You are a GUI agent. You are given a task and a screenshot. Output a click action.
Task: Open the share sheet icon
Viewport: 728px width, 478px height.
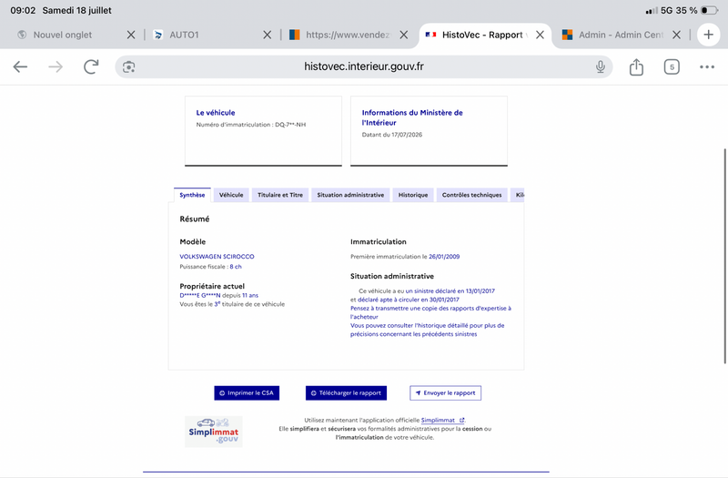(x=636, y=66)
